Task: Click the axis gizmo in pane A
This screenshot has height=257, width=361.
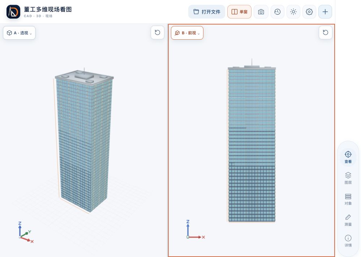Action: click(25, 232)
